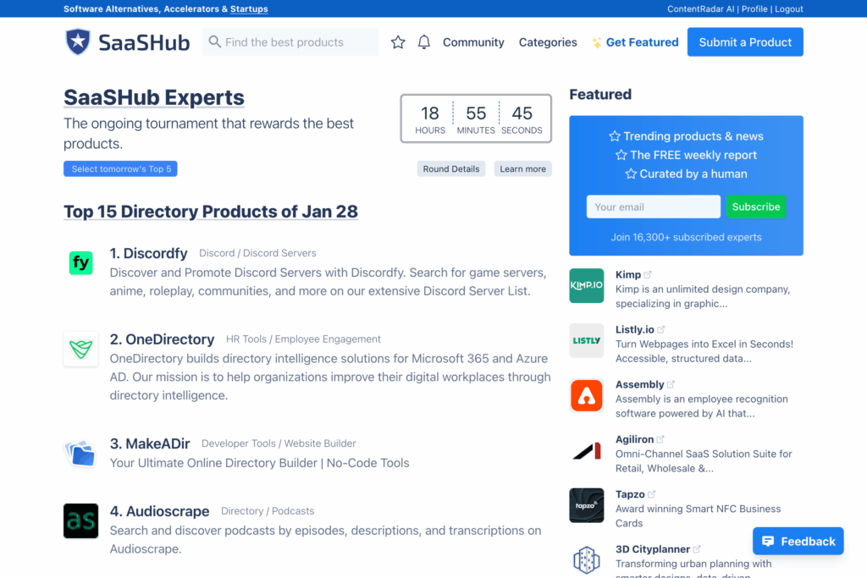Open the notifications bell icon
The width and height of the screenshot is (867, 578).
[x=424, y=42]
